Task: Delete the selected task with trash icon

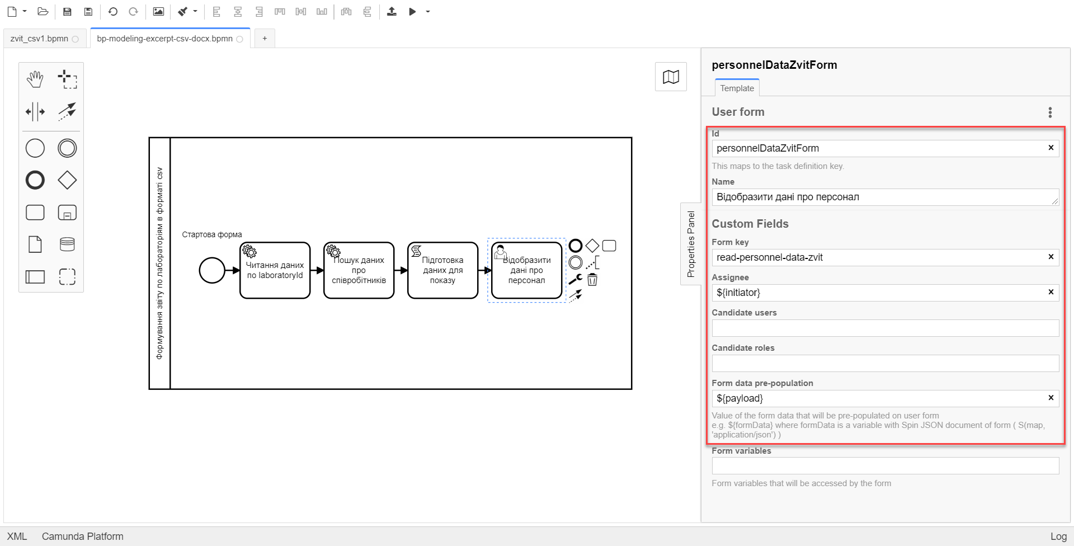Action: (x=592, y=280)
